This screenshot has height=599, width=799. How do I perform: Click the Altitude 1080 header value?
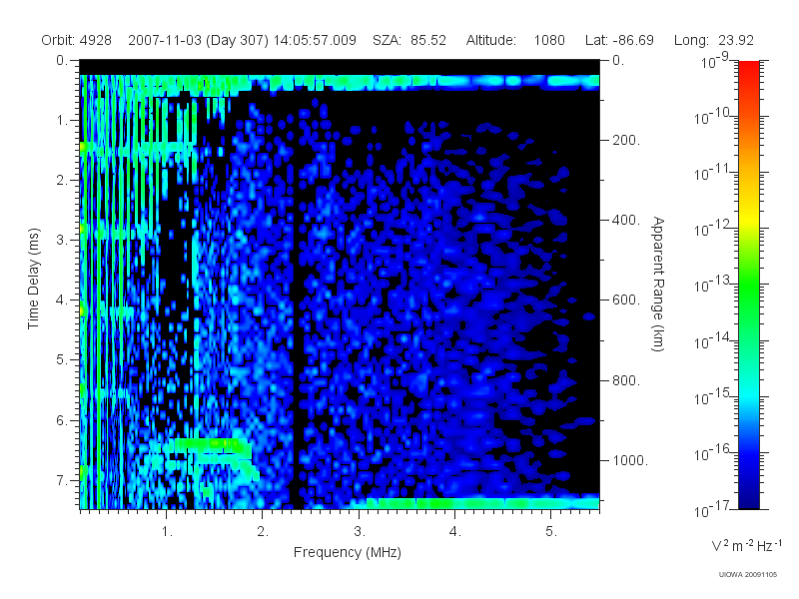(515, 40)
